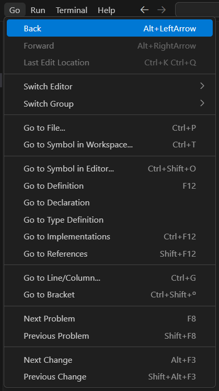Open the Go menu in menu bar
Viewport: 219px width, 391px height.
(15, 10)
